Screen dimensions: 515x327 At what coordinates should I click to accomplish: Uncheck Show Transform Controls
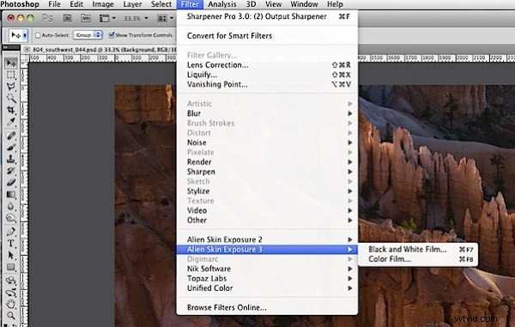[x=112, y=35]
